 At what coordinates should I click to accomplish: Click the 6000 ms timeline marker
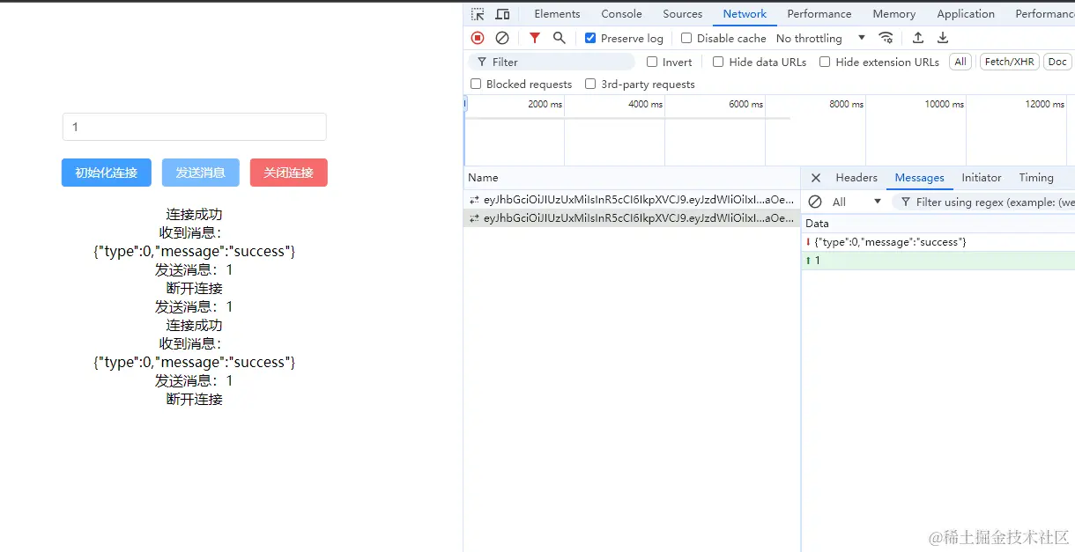pyautogui.click(x=745, y=104)
